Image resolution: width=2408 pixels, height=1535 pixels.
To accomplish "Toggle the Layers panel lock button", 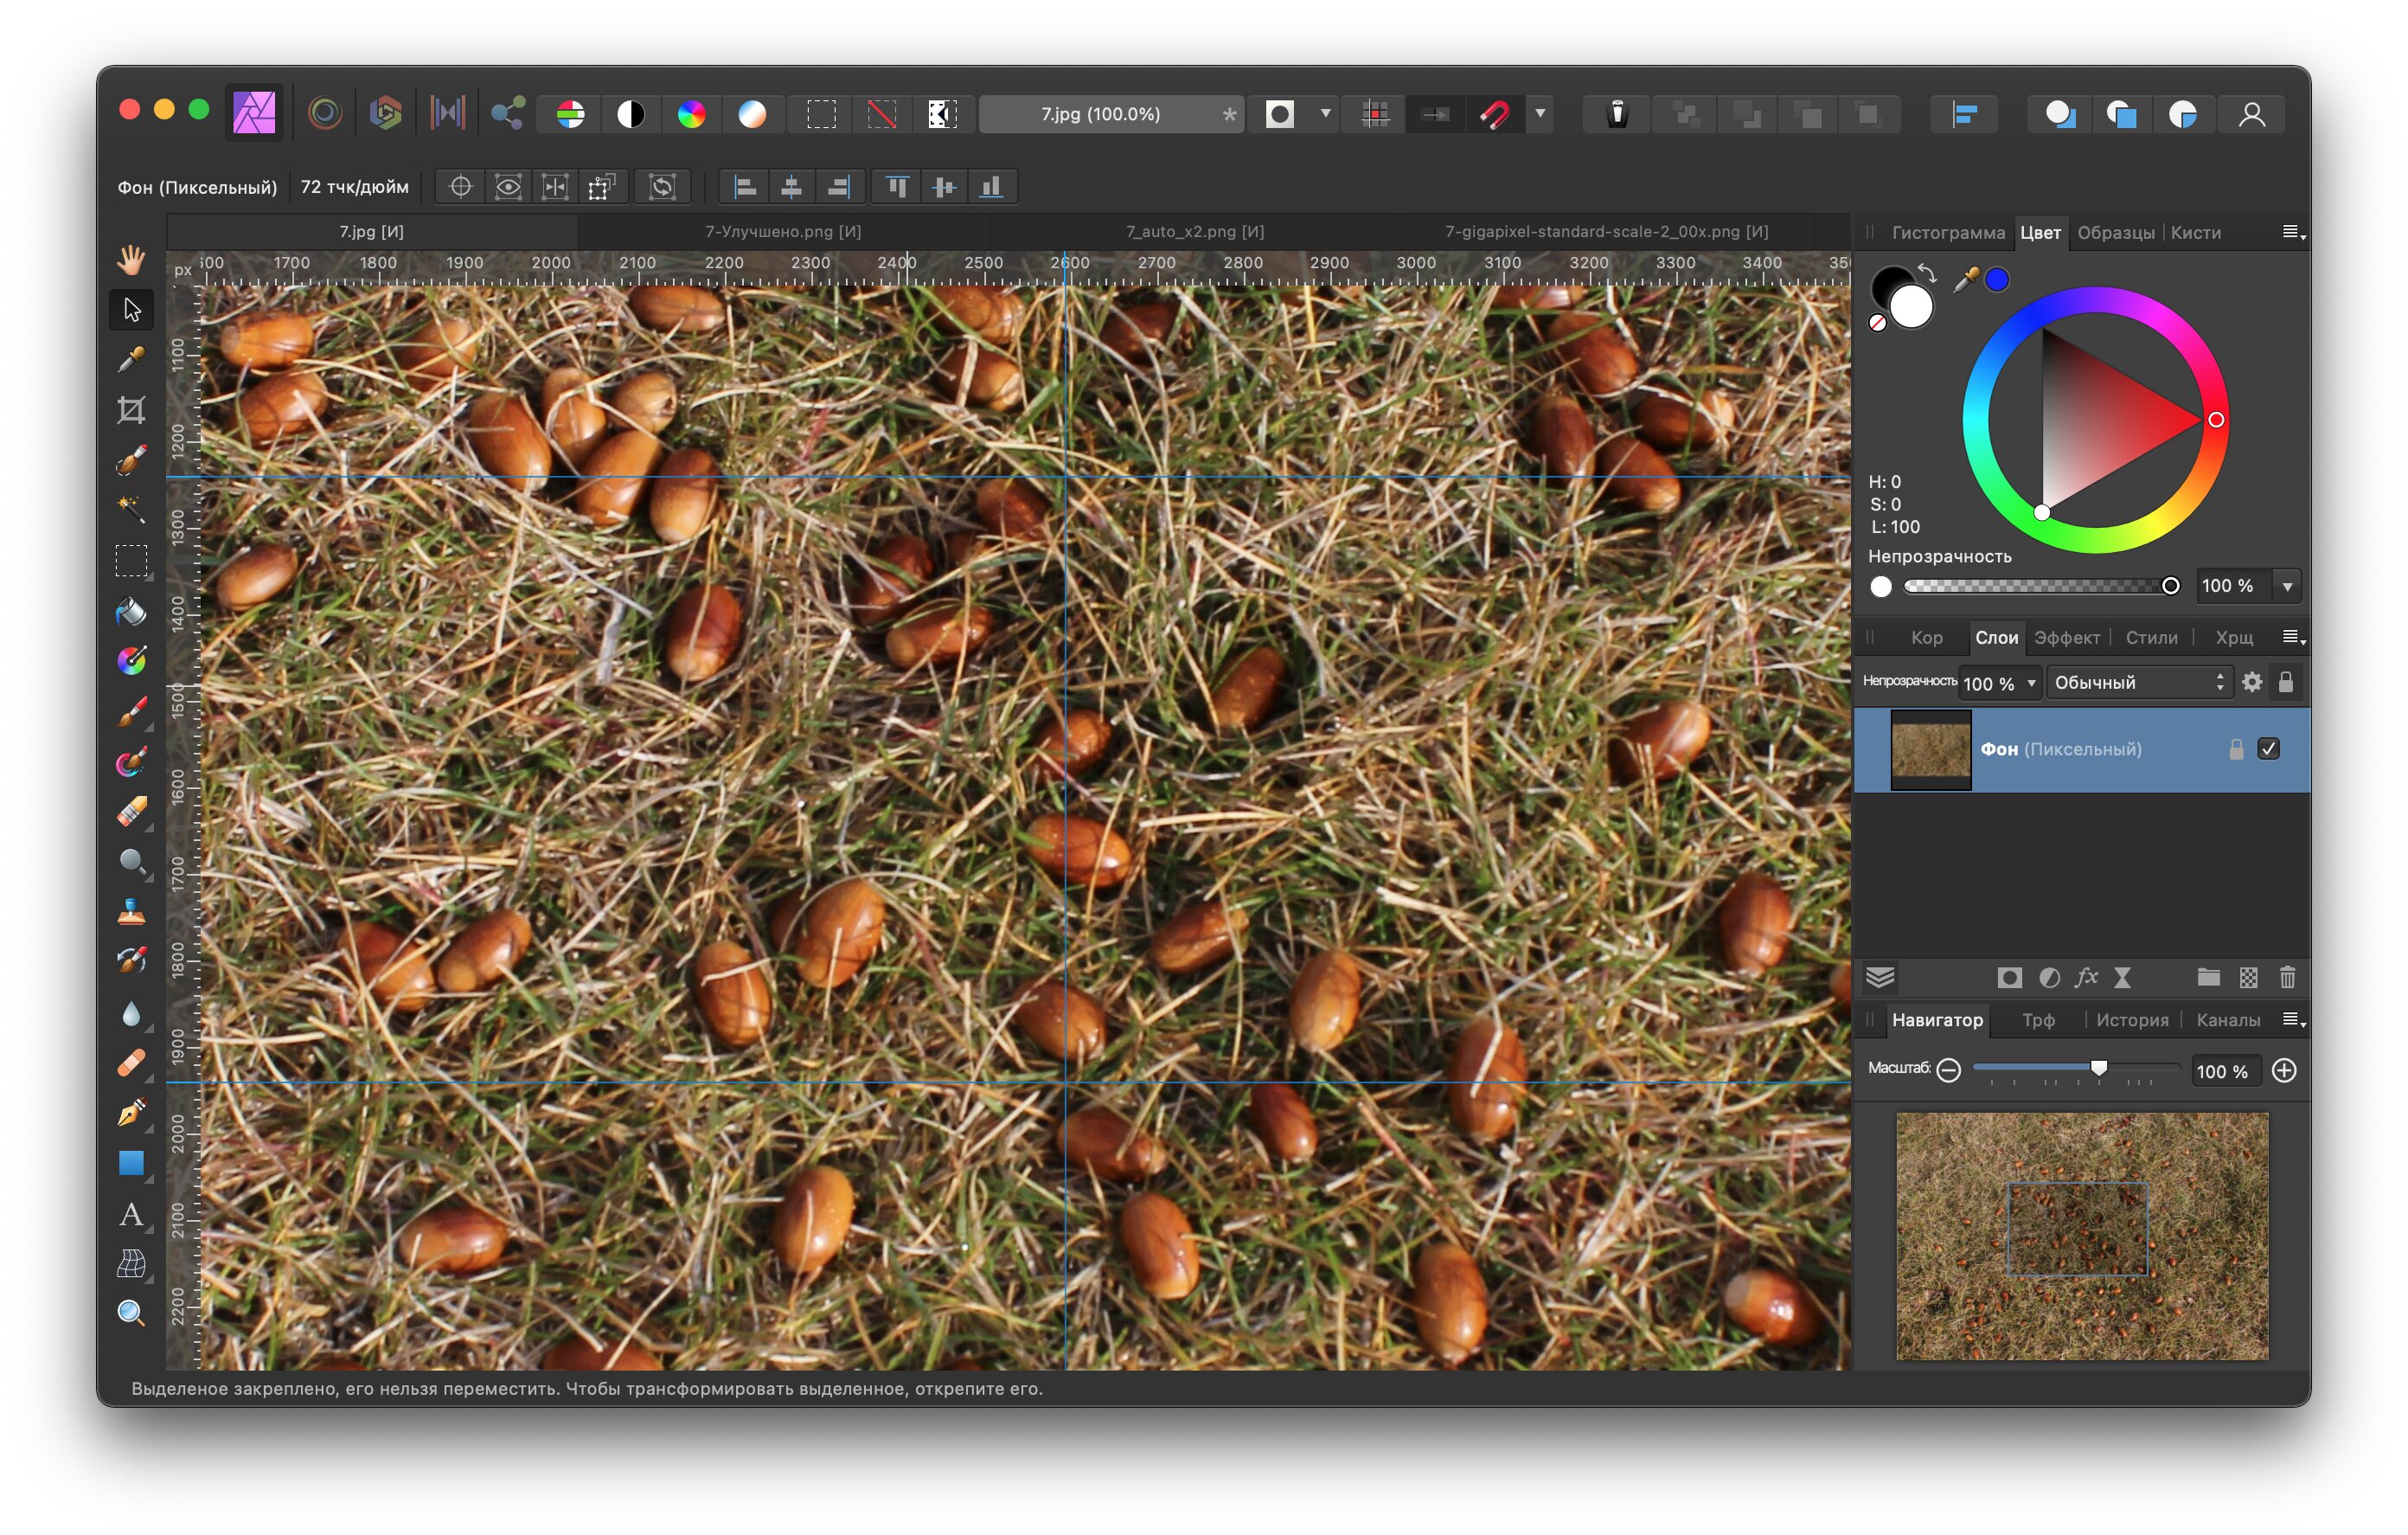I will pos(2285,683).
